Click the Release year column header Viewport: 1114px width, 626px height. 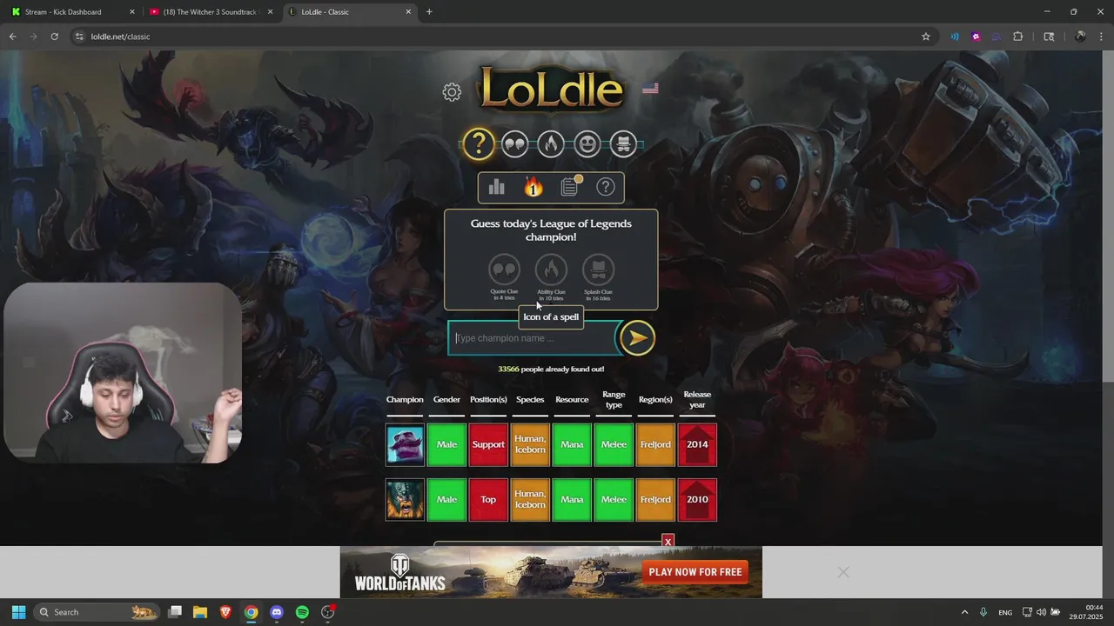pos(697,400)
